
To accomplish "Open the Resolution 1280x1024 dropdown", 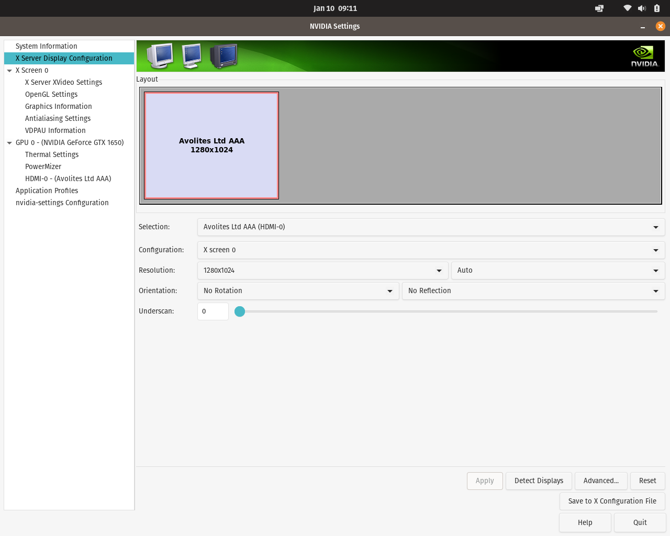I will tap(322, 271).
